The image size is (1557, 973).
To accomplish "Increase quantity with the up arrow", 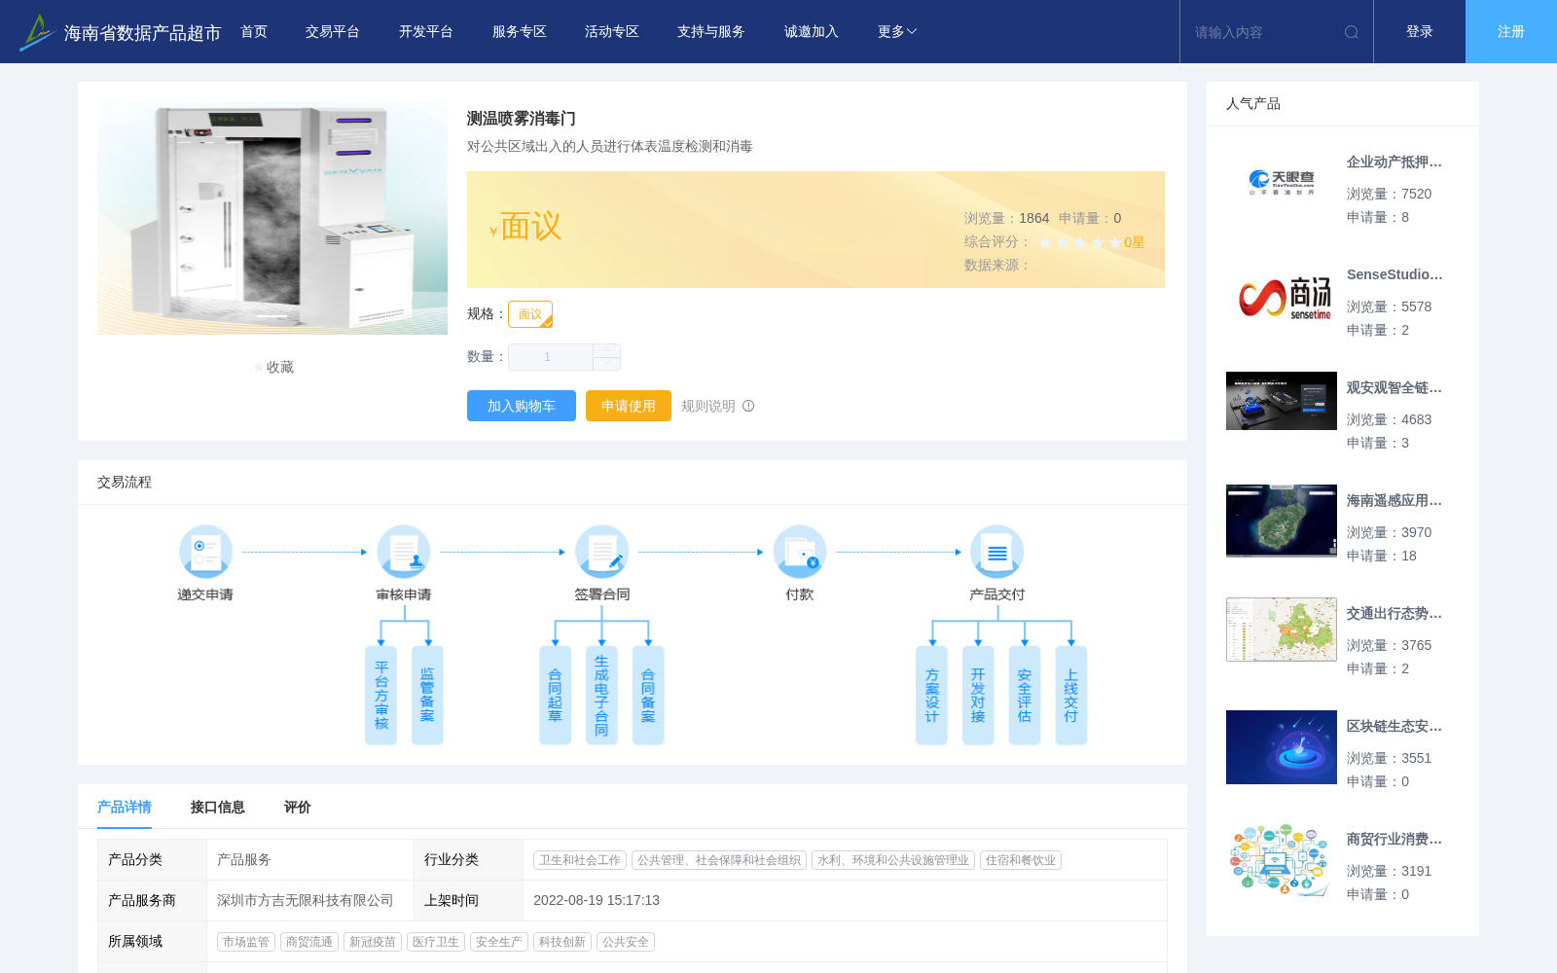I will pos(607,350).
